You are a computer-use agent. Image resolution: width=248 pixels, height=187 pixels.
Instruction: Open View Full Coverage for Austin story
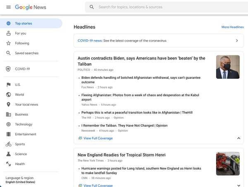pyautogui.click(x=98, y=138)
